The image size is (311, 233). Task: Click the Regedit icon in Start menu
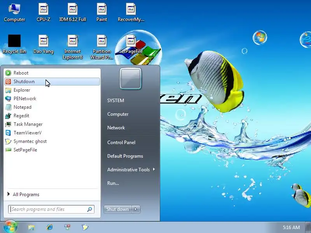[x=8, y=116]
